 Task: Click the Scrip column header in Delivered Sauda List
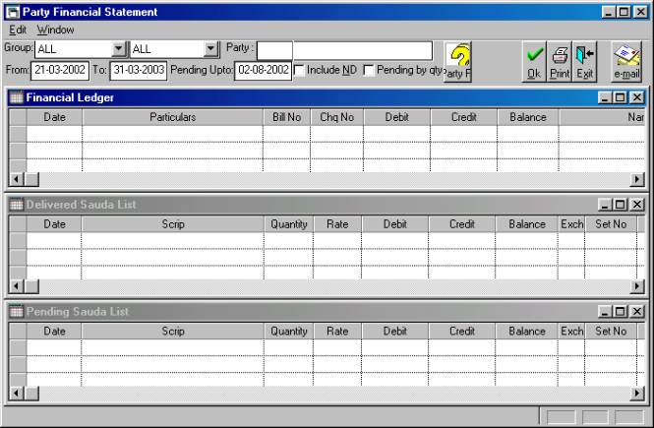172,224
